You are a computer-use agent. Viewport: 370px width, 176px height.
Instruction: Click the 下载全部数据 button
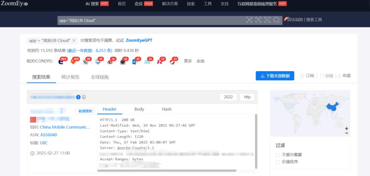pos(275,76)
